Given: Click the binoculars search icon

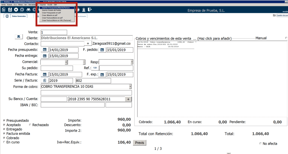Looking at the screenshot, I should tap(28, 10).
